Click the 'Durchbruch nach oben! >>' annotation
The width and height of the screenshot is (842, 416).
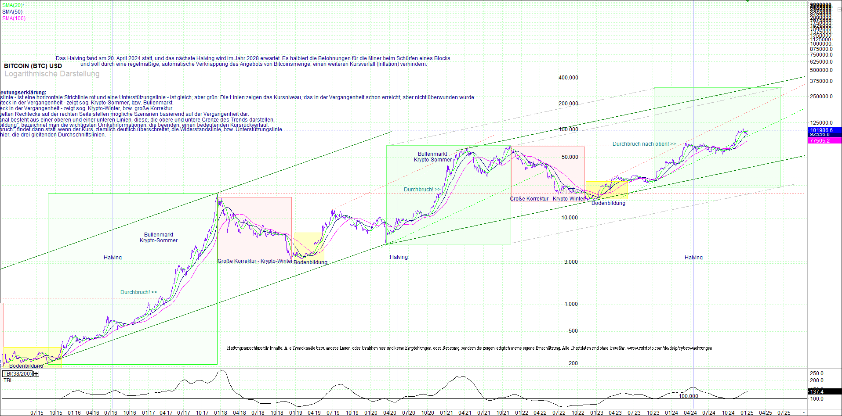[643, 143]
